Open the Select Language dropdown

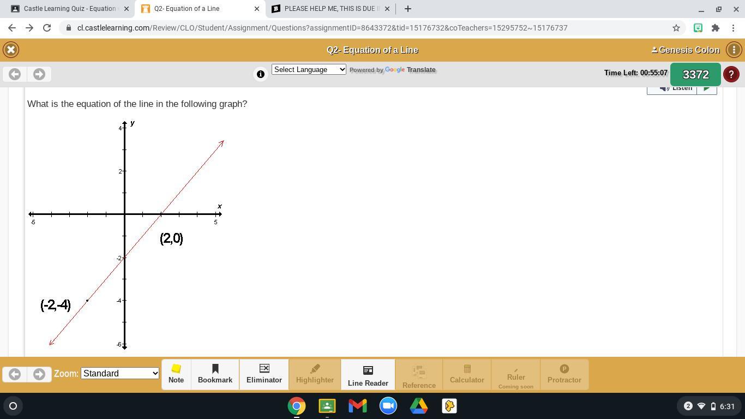tap(309, 69)
